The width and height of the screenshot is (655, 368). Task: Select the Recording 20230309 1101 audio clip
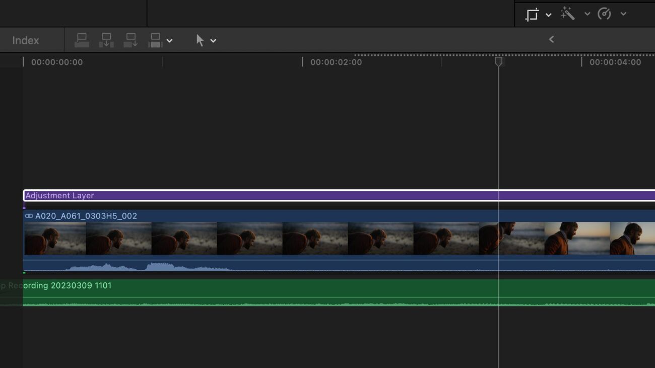tap(252, 295)
